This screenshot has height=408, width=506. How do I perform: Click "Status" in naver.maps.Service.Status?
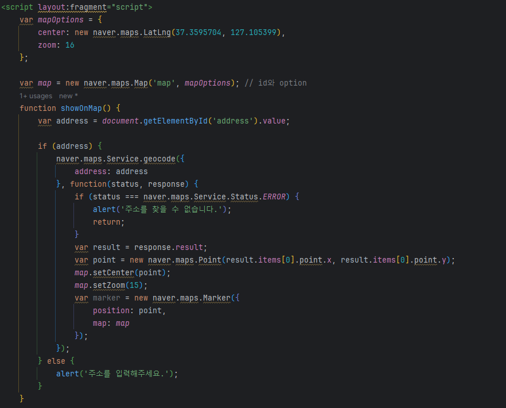pos(244,197)
